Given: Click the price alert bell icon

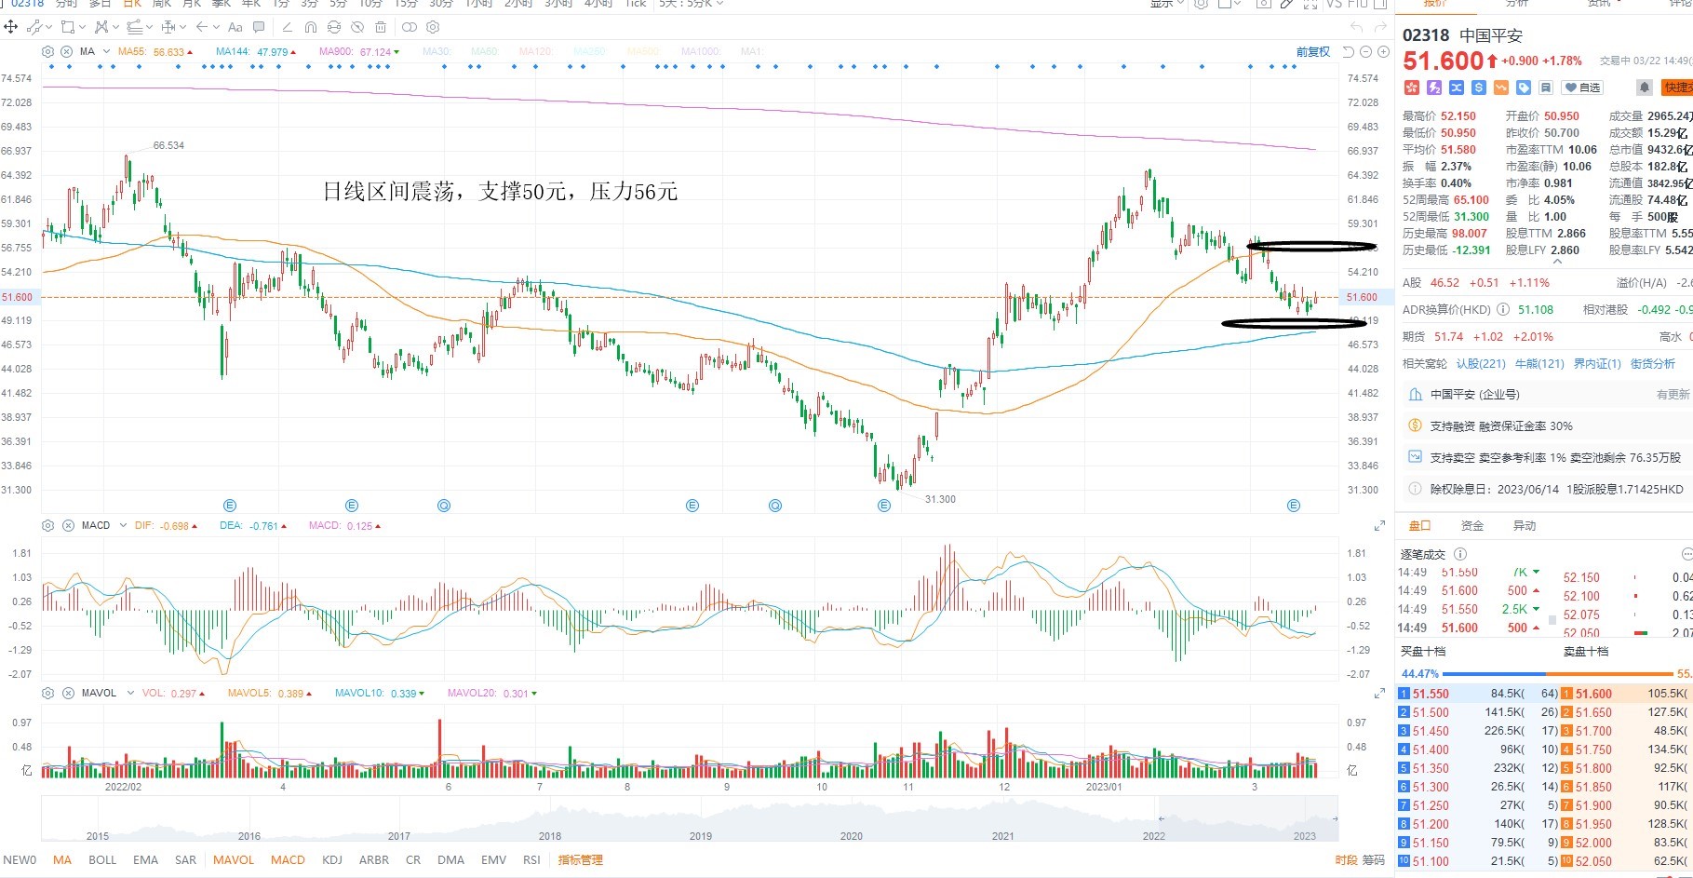Looking at the screenshot, I should pos(1645,87).
